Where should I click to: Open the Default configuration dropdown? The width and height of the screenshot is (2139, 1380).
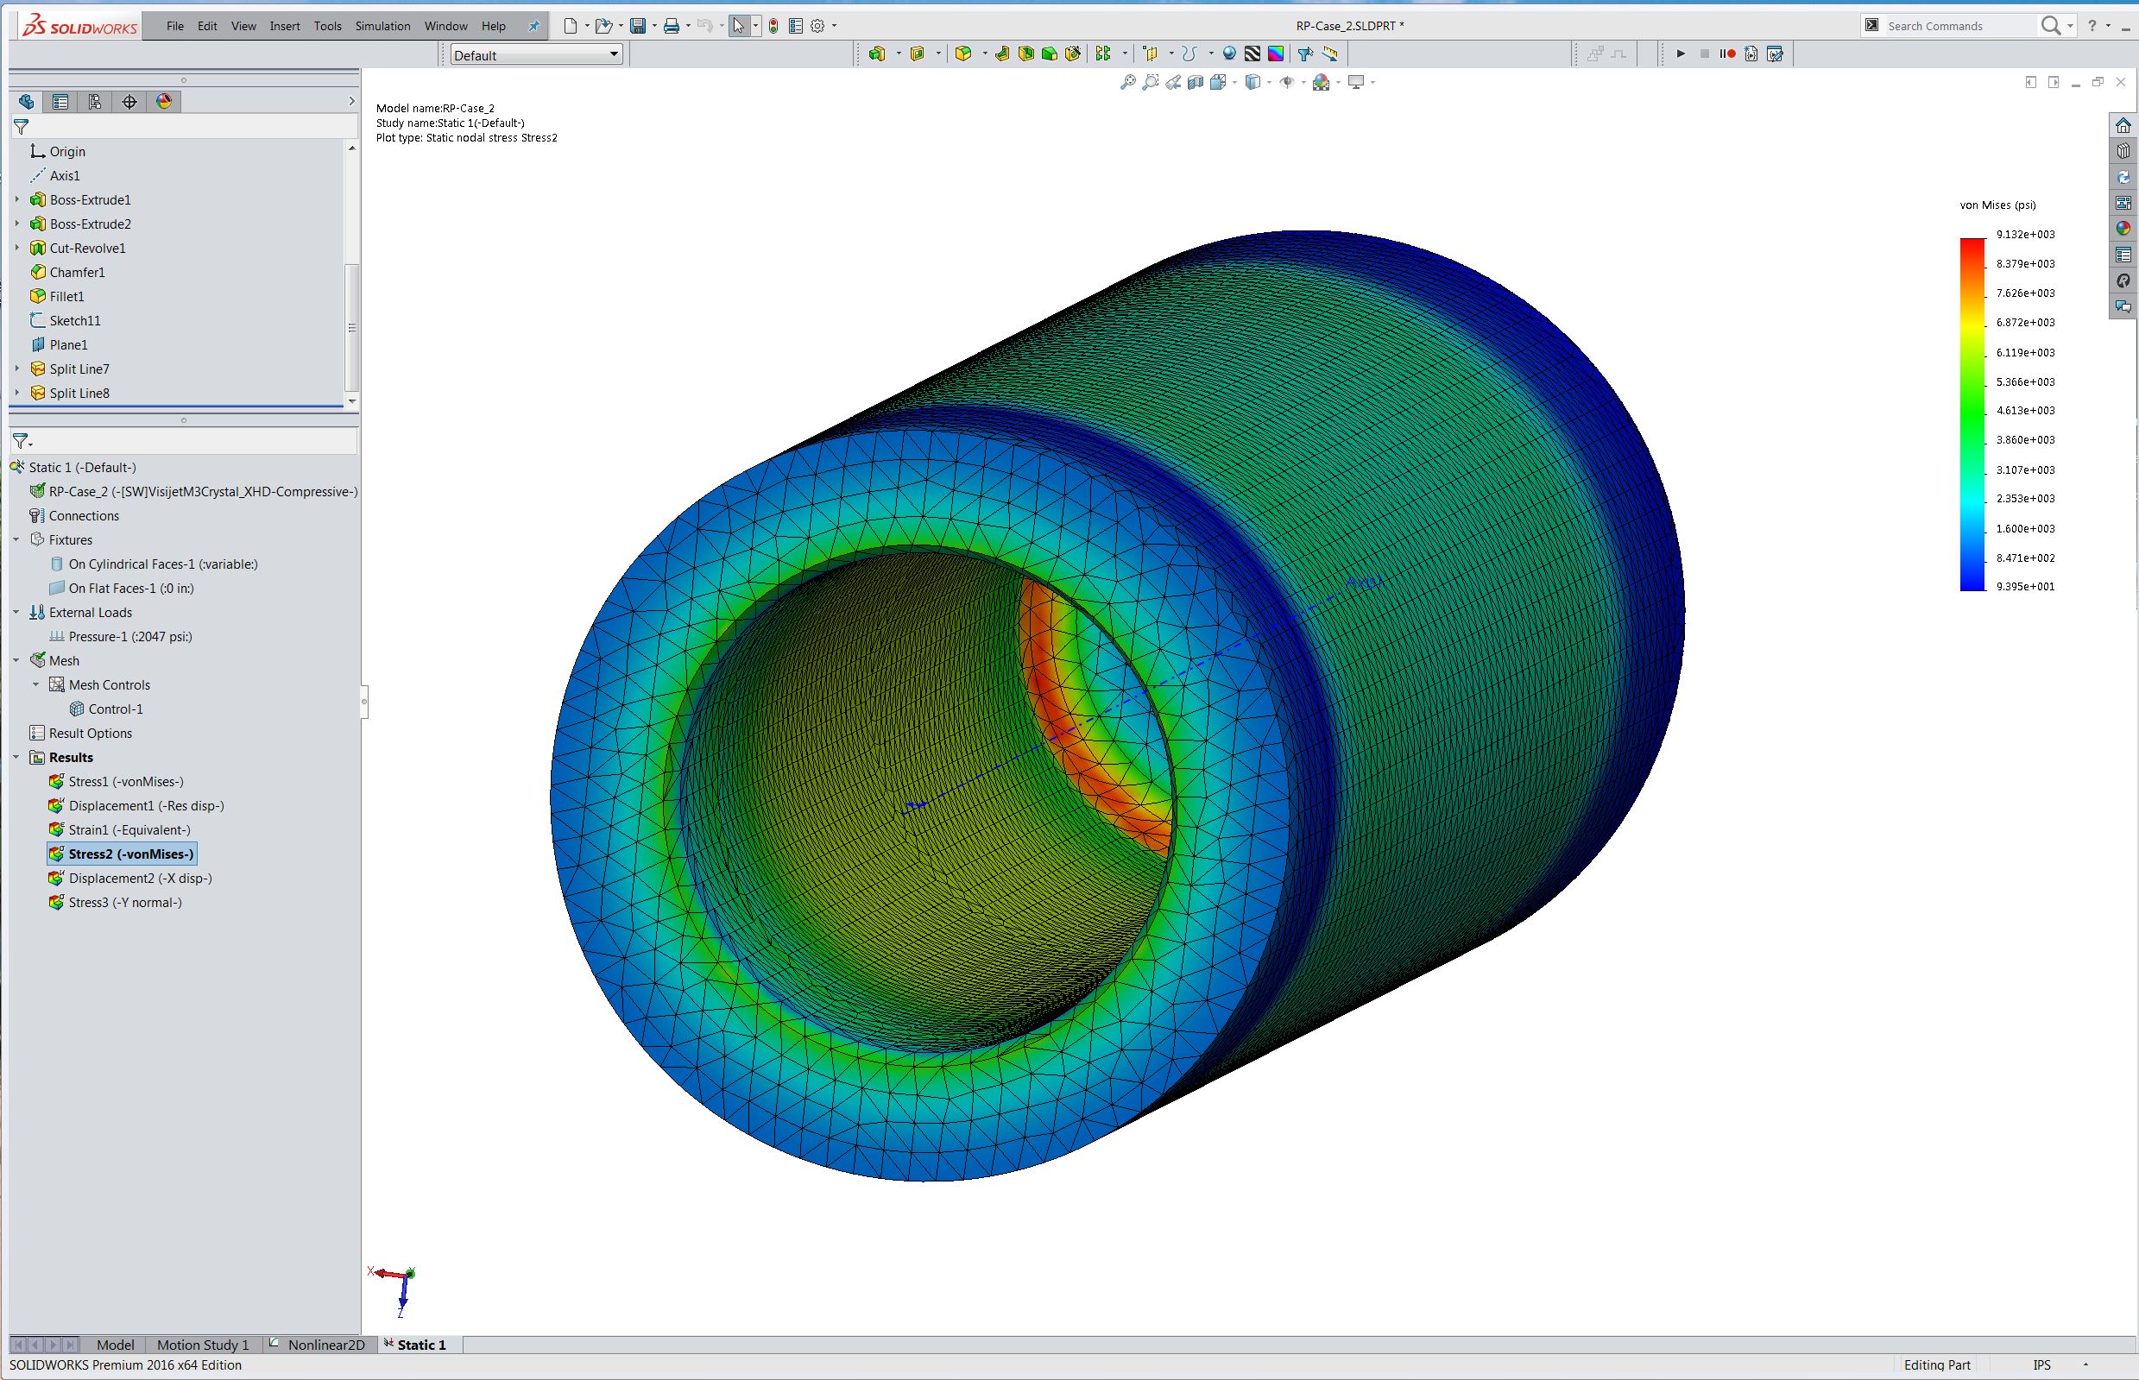pos(536,54)
